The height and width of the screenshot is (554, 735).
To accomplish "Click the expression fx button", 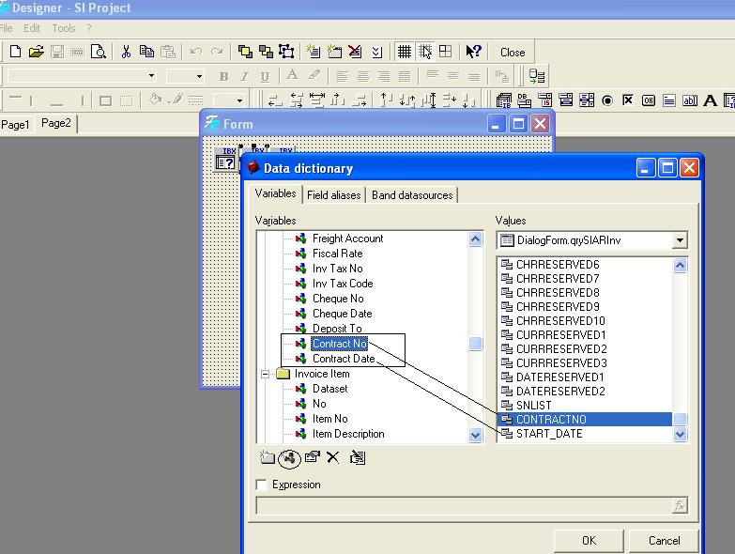I will 679,506.
